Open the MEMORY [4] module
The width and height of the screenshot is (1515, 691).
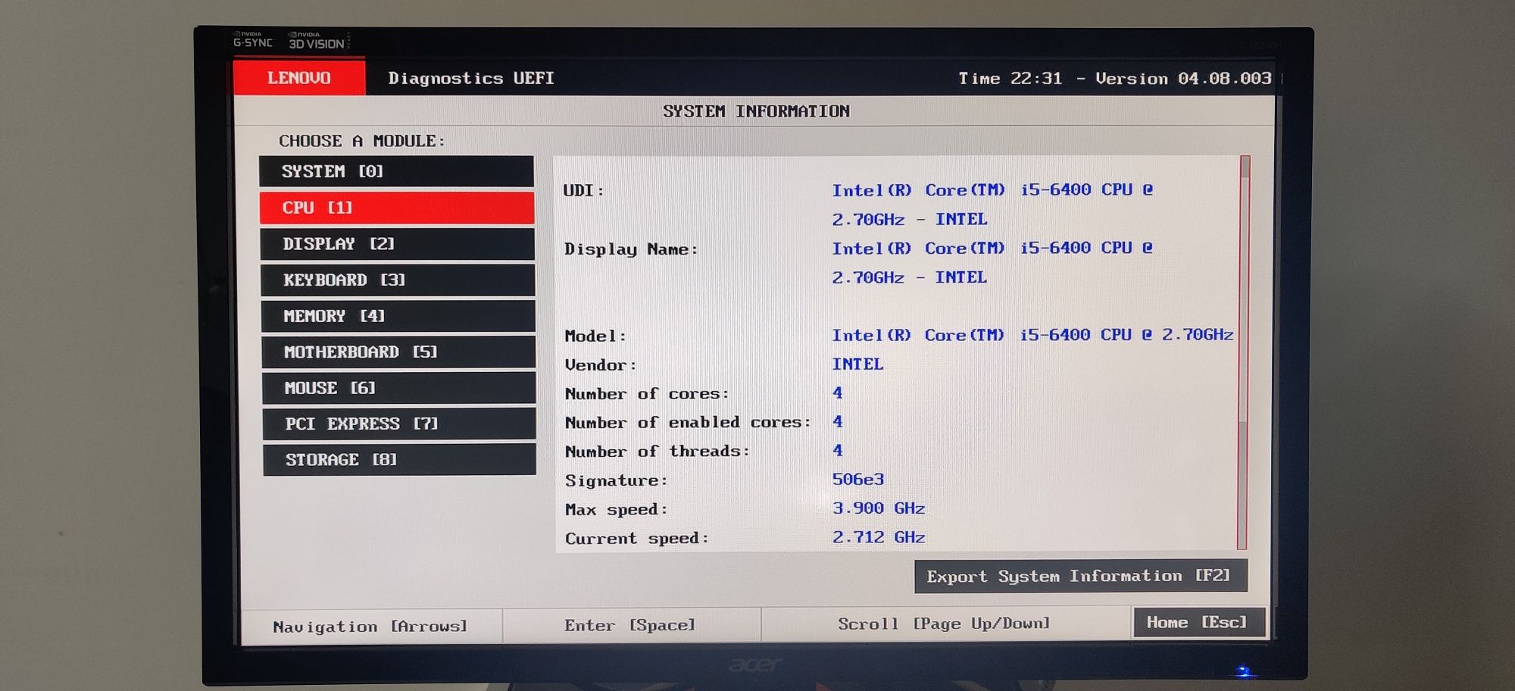click(x=398, y=316)
